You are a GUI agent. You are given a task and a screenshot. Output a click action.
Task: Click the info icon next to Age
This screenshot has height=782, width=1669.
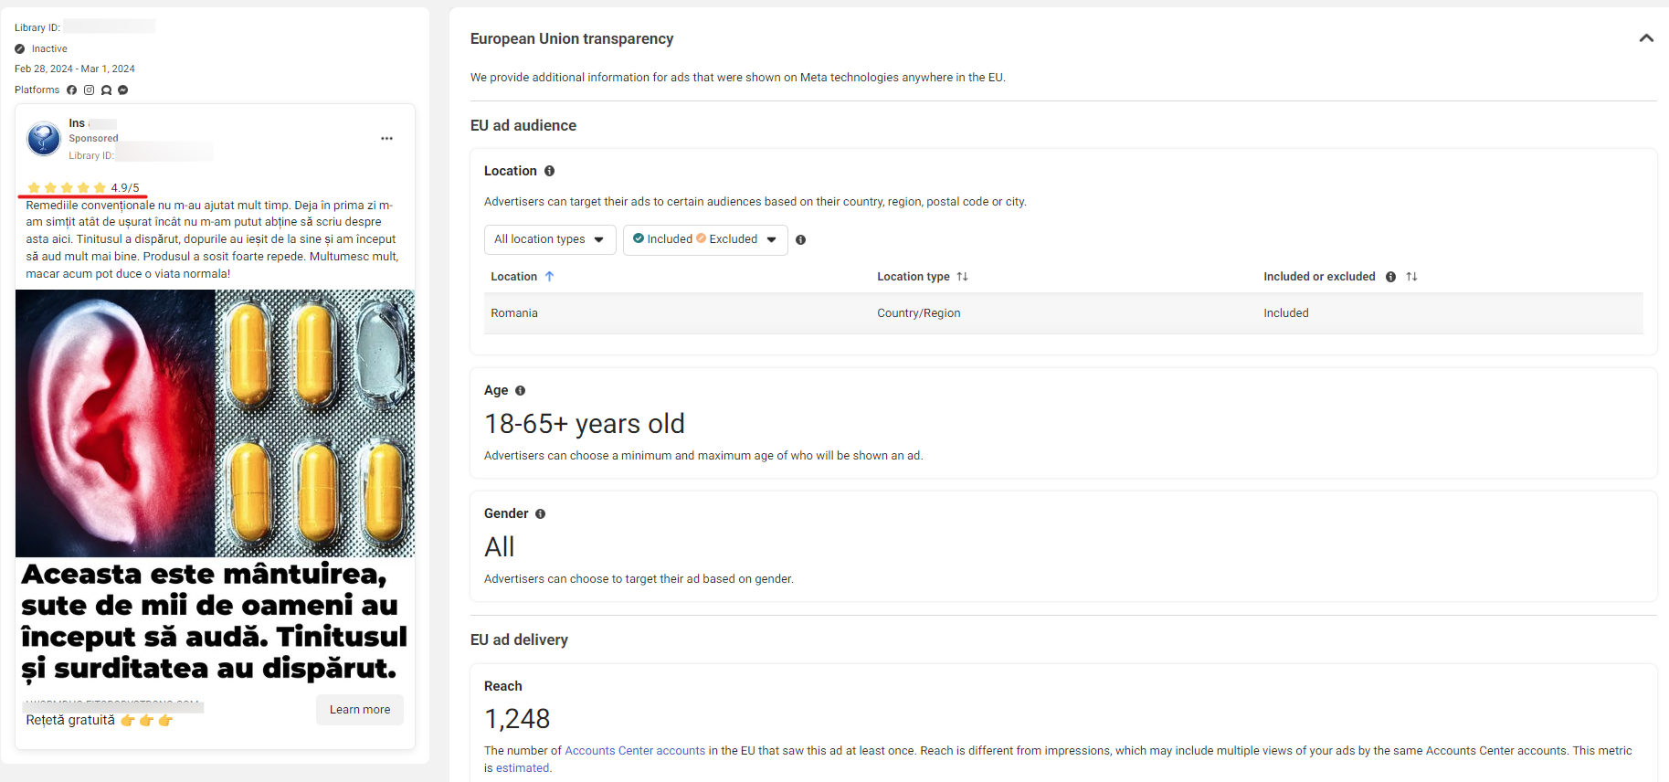(520, 390)
